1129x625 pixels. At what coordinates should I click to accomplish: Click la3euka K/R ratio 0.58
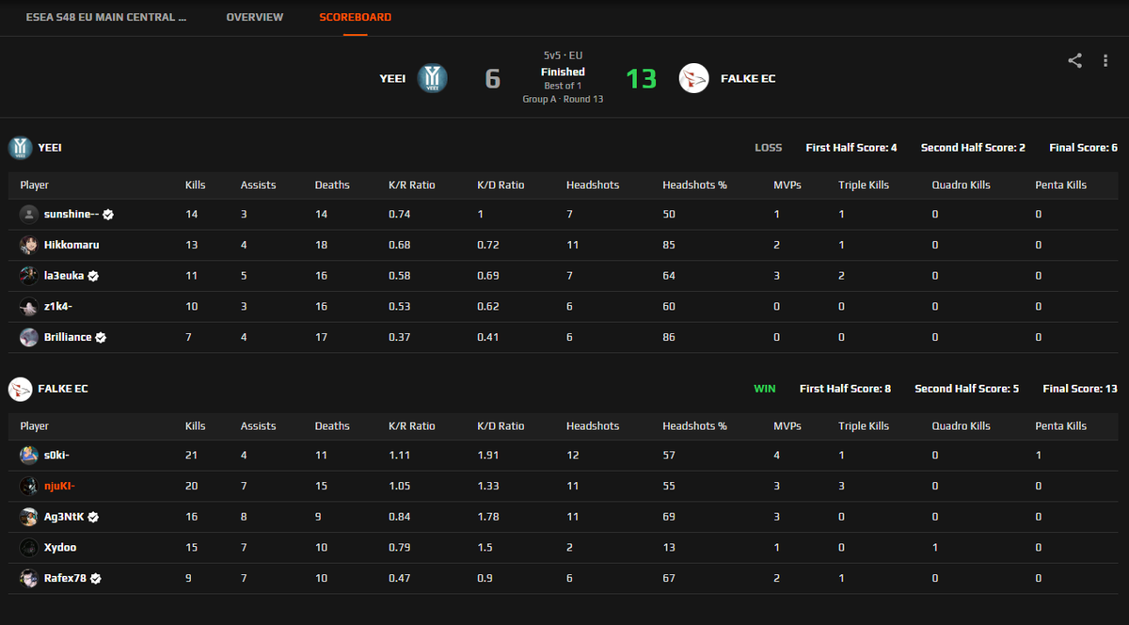tap(400, 276)
